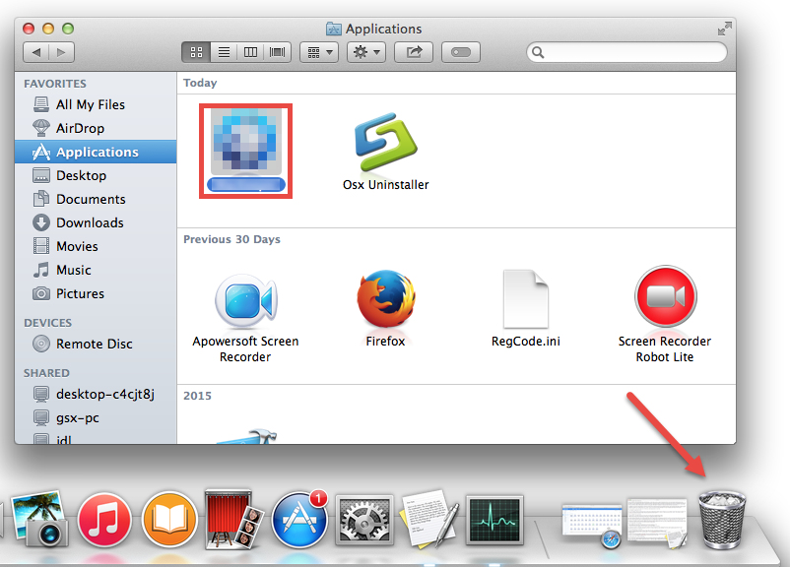790x567 pixels.
Task: Select AirDrop in the sidebar
Action: coord(80,128)
